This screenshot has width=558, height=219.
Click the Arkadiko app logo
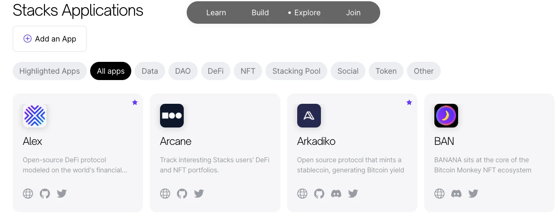309,116
